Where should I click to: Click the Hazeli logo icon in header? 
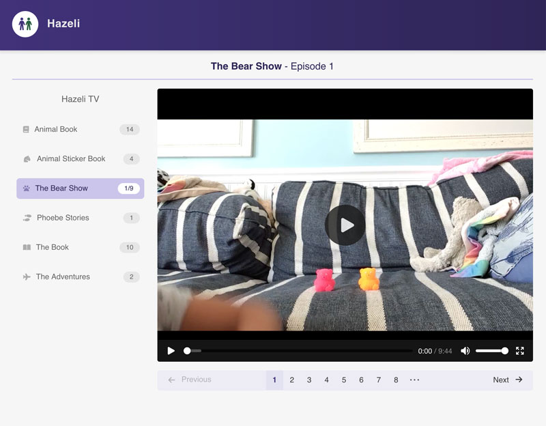point(25,24)
